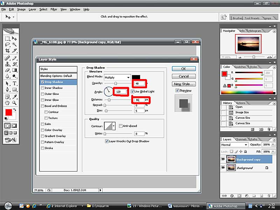
Task: Toggle Layer Knocks Out Drop Shadow
Action: point(107,141)
